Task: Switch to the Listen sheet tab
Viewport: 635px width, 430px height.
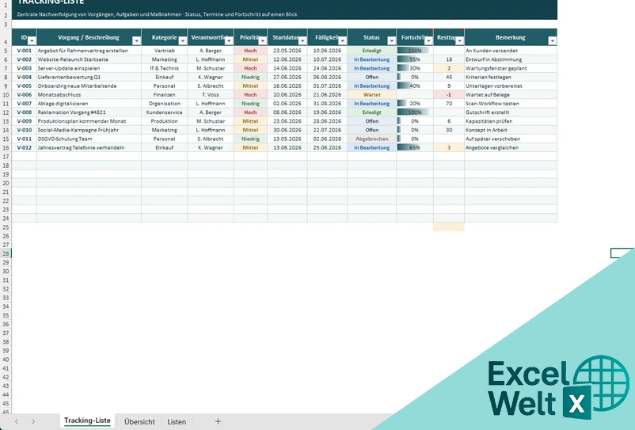Action: pyautogui.click(x=177, y=421)
